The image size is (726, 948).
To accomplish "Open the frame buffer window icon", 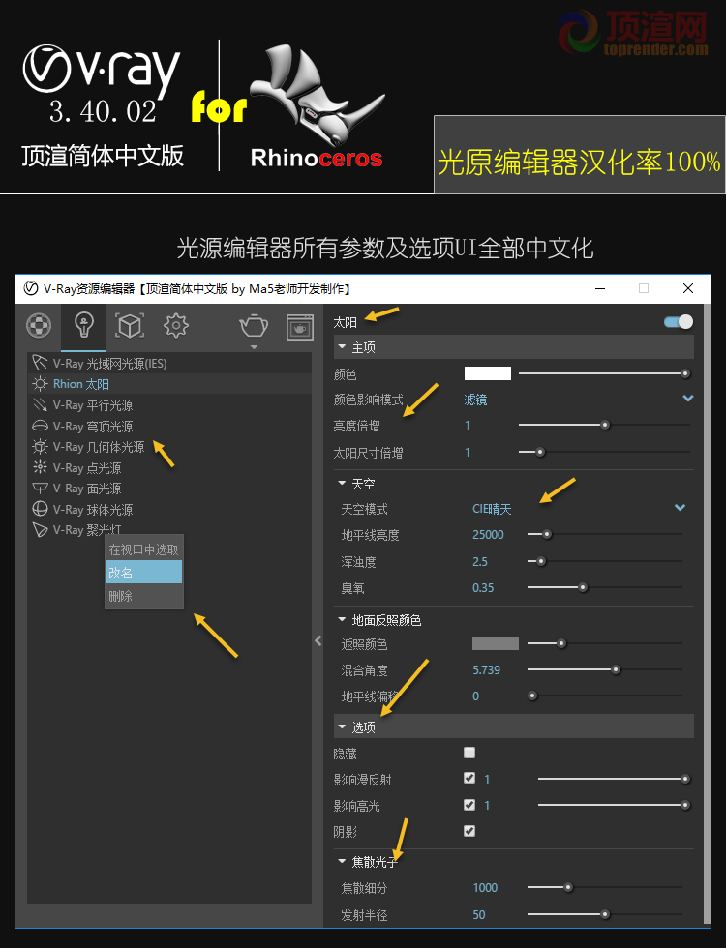I will 300,327.
